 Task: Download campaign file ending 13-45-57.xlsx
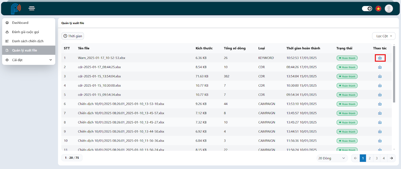pyautogui.click(x=380, y=113)
